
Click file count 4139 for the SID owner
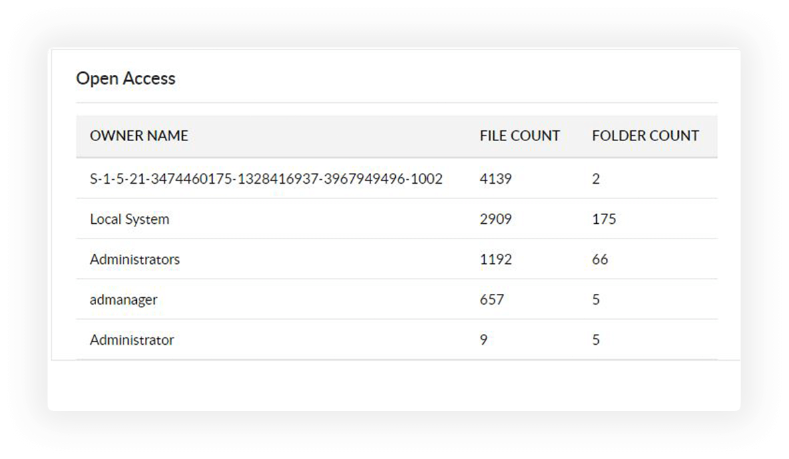point(495,179)
